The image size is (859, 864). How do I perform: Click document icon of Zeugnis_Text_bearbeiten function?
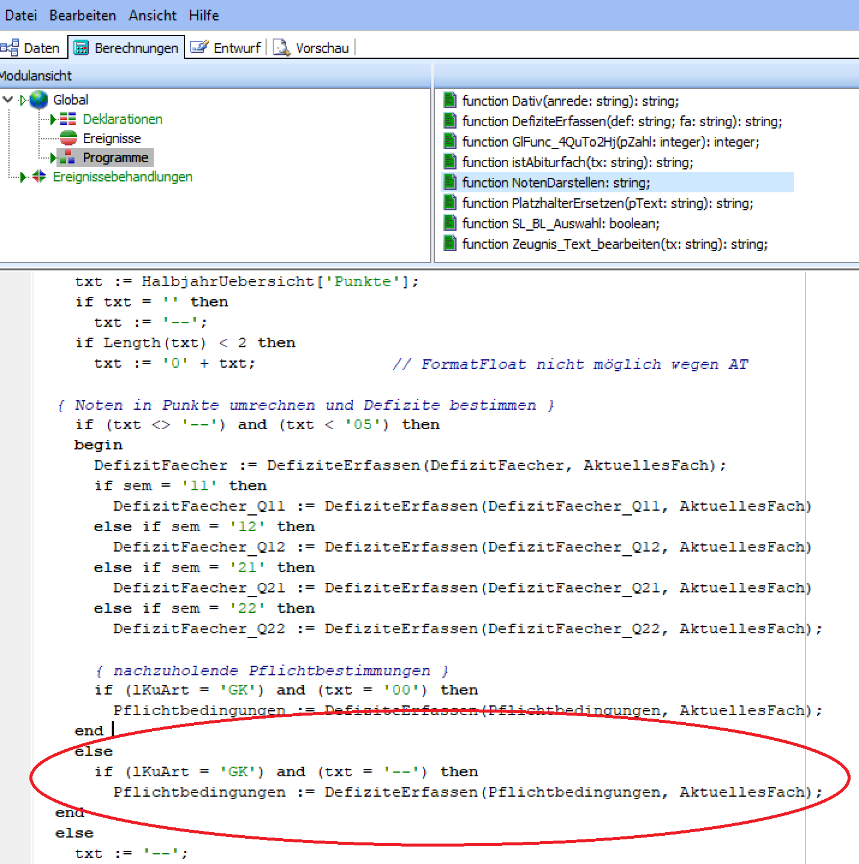[450, 243]
